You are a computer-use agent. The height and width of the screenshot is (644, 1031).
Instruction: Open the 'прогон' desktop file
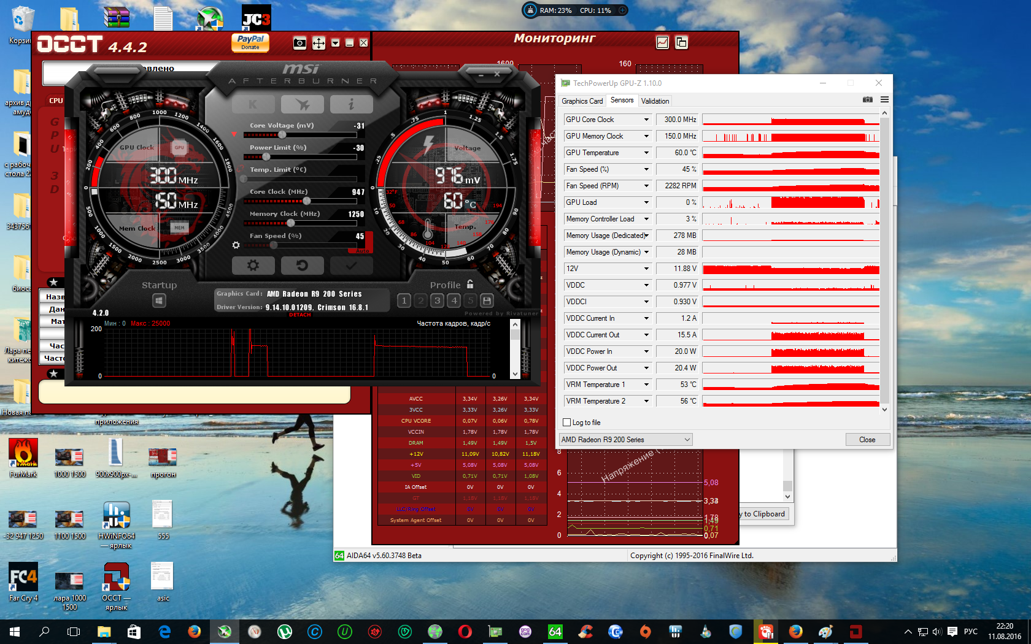click(x=163, y=463)
